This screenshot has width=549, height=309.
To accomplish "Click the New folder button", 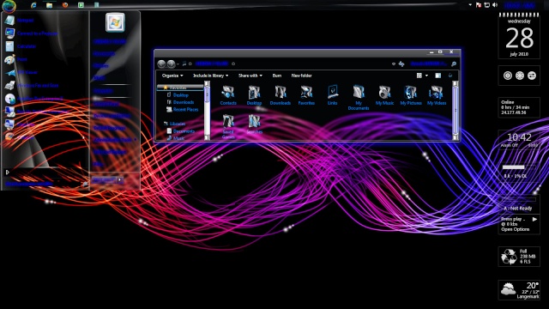I will pyautogui.click(x=301, y=76).
